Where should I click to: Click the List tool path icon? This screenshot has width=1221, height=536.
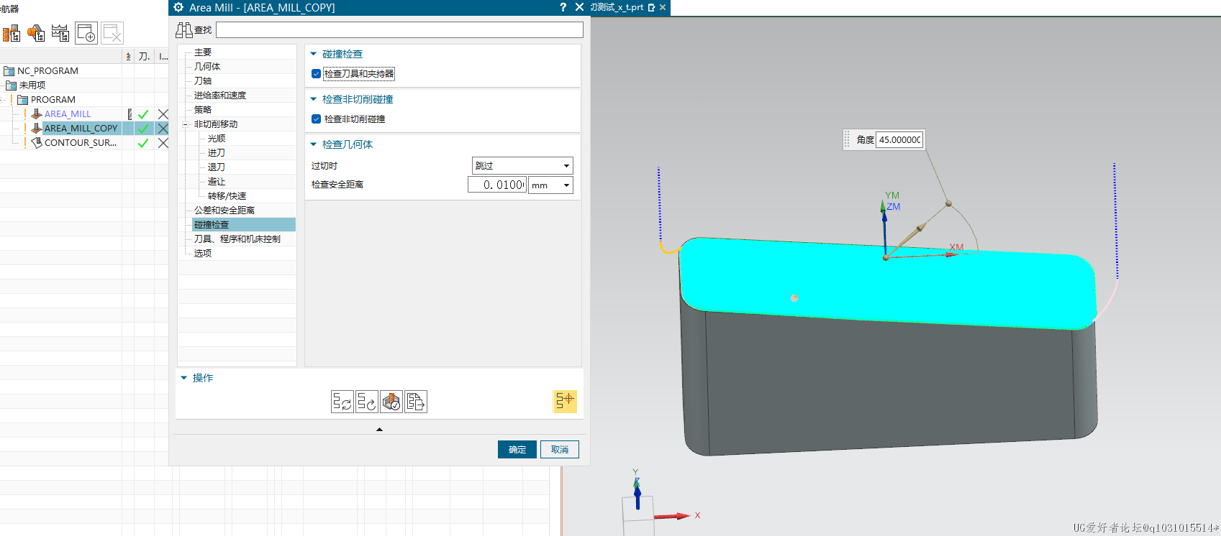coord(416,402)
